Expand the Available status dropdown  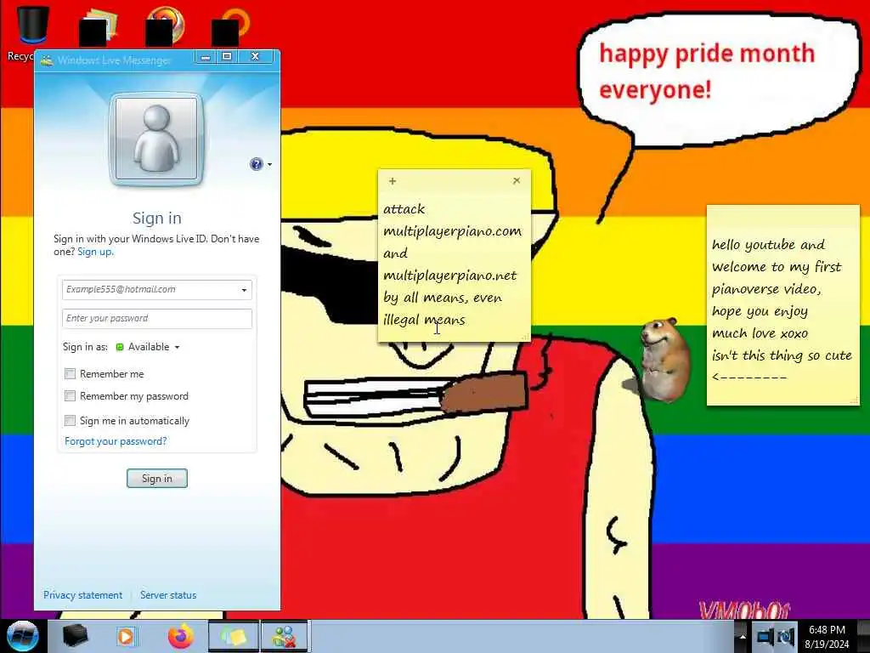click(177, 347)
